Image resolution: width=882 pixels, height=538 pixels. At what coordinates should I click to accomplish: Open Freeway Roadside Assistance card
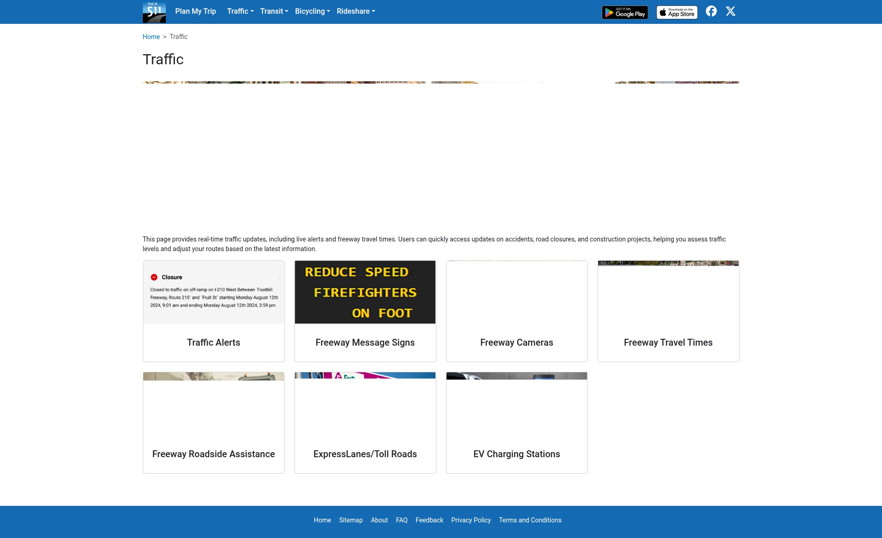point(214,423)
